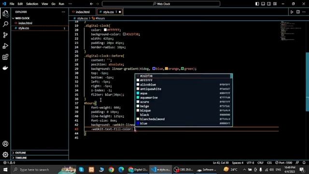The image size is (309, 174).
Task: Select #ffffff suggestion in autocomplete list
Action: pyautogui.click(x=183, y=80)
